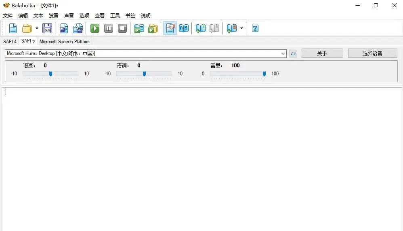Click the 语调 pitch slider handle

point(144,74)
